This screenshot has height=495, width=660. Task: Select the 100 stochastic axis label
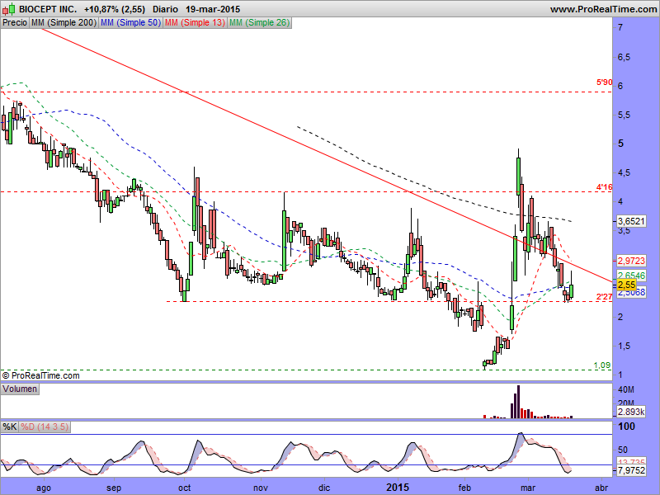pyautogui.click(x=627, y=427)
